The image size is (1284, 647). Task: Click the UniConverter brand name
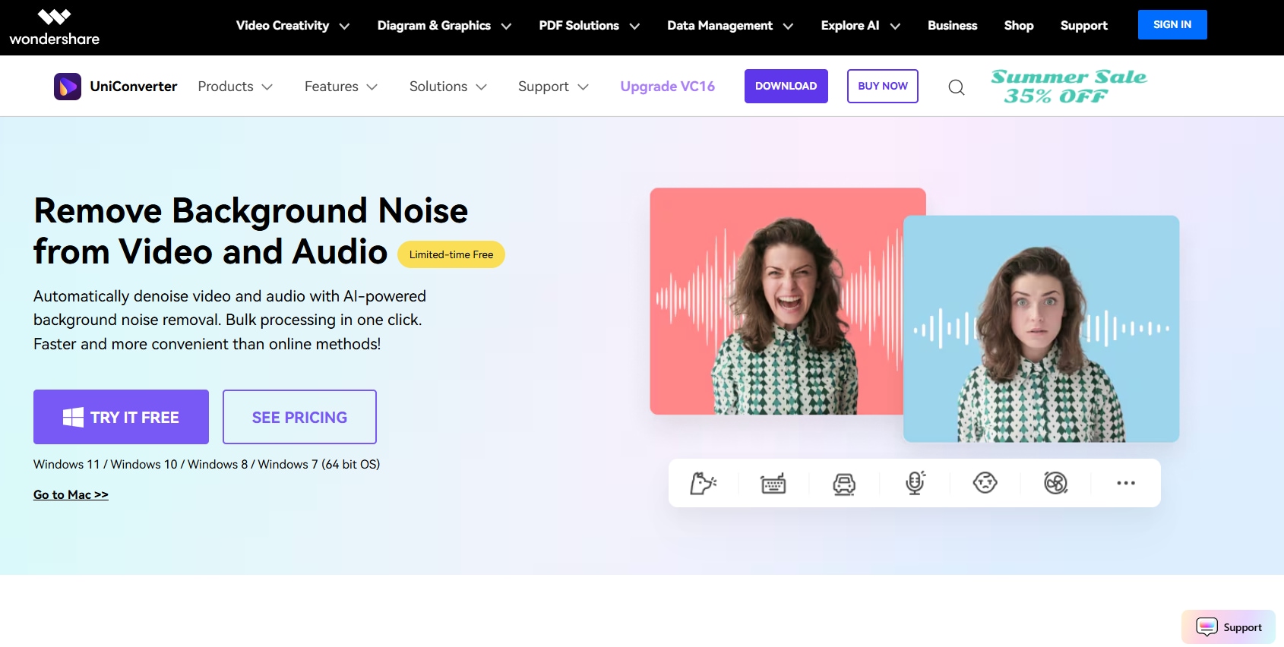134,87
